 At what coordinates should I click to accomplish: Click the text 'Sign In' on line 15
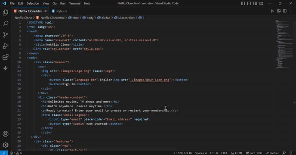click(68, 84)
